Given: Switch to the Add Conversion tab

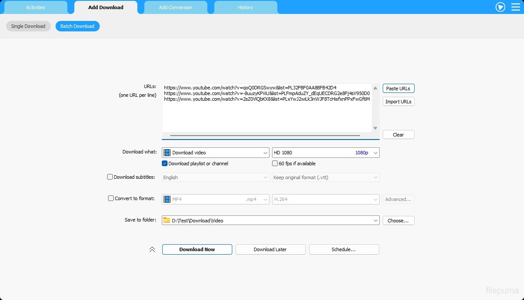Looking at the screenshot, I should pyautogui.click(x=175, y=7).
